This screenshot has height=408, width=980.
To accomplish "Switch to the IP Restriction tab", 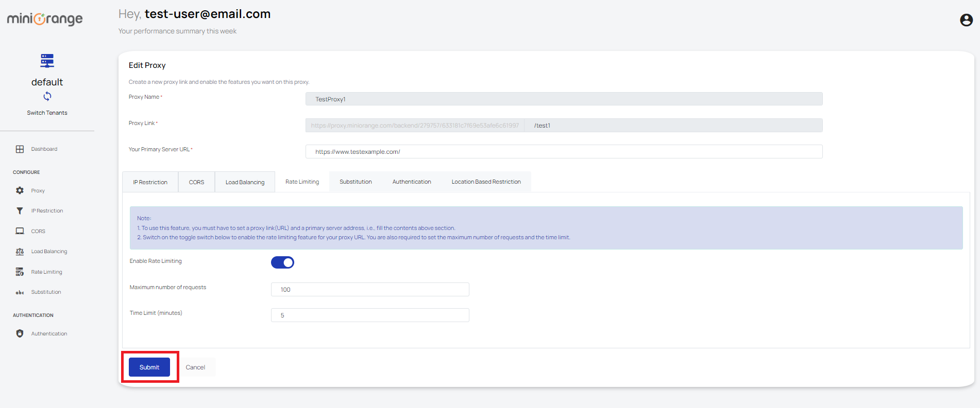I will coord(150,182).
